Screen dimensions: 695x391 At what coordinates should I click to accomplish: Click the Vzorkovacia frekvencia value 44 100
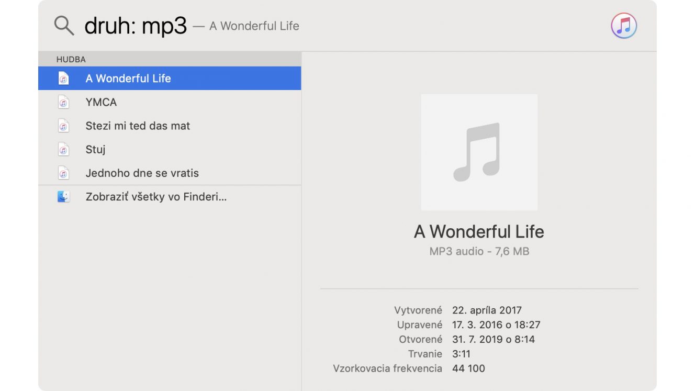tap(468, 368)
